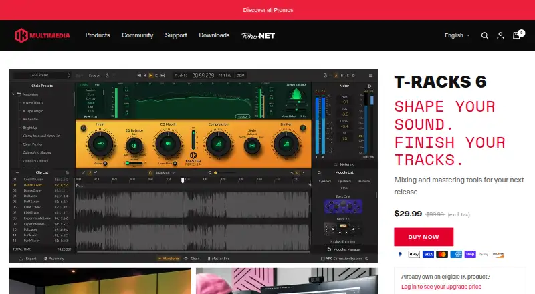Click the Input knob on Master Match X
Image resolution: width=535 pixels, height=294 pixels.
100,144
